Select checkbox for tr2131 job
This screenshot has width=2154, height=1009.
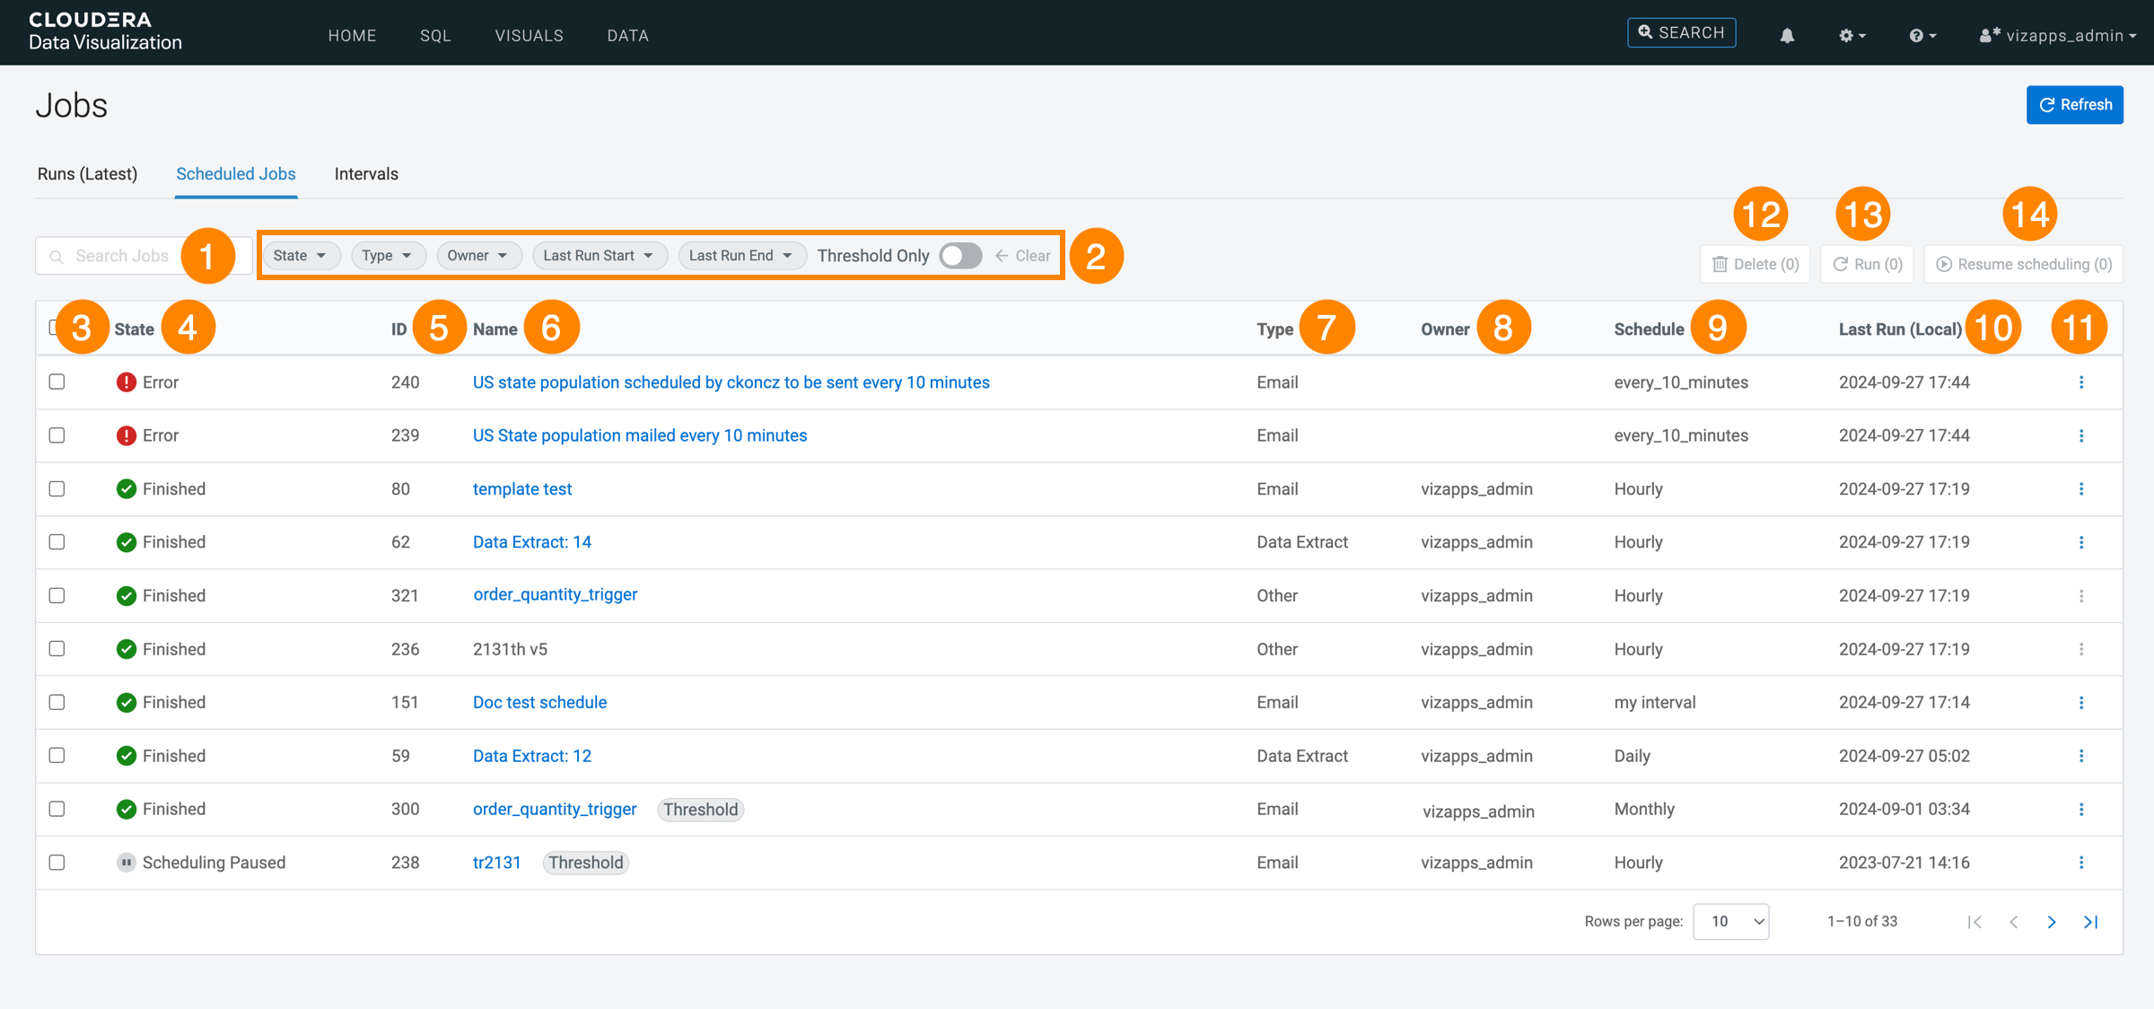57,862
